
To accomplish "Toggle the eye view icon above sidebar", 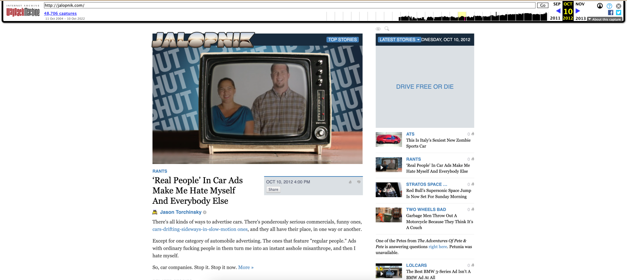I will coord(378,29).
